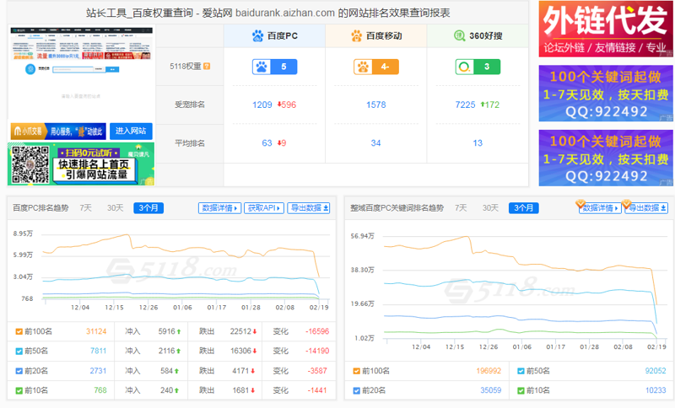Click Baidu mobile 平均排名 value 34
Viewport: 675px width, 408px height.
tap(375, 143)
